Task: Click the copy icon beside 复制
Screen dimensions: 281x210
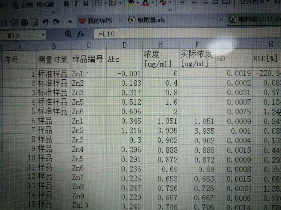Action: (x=16, y=5)
